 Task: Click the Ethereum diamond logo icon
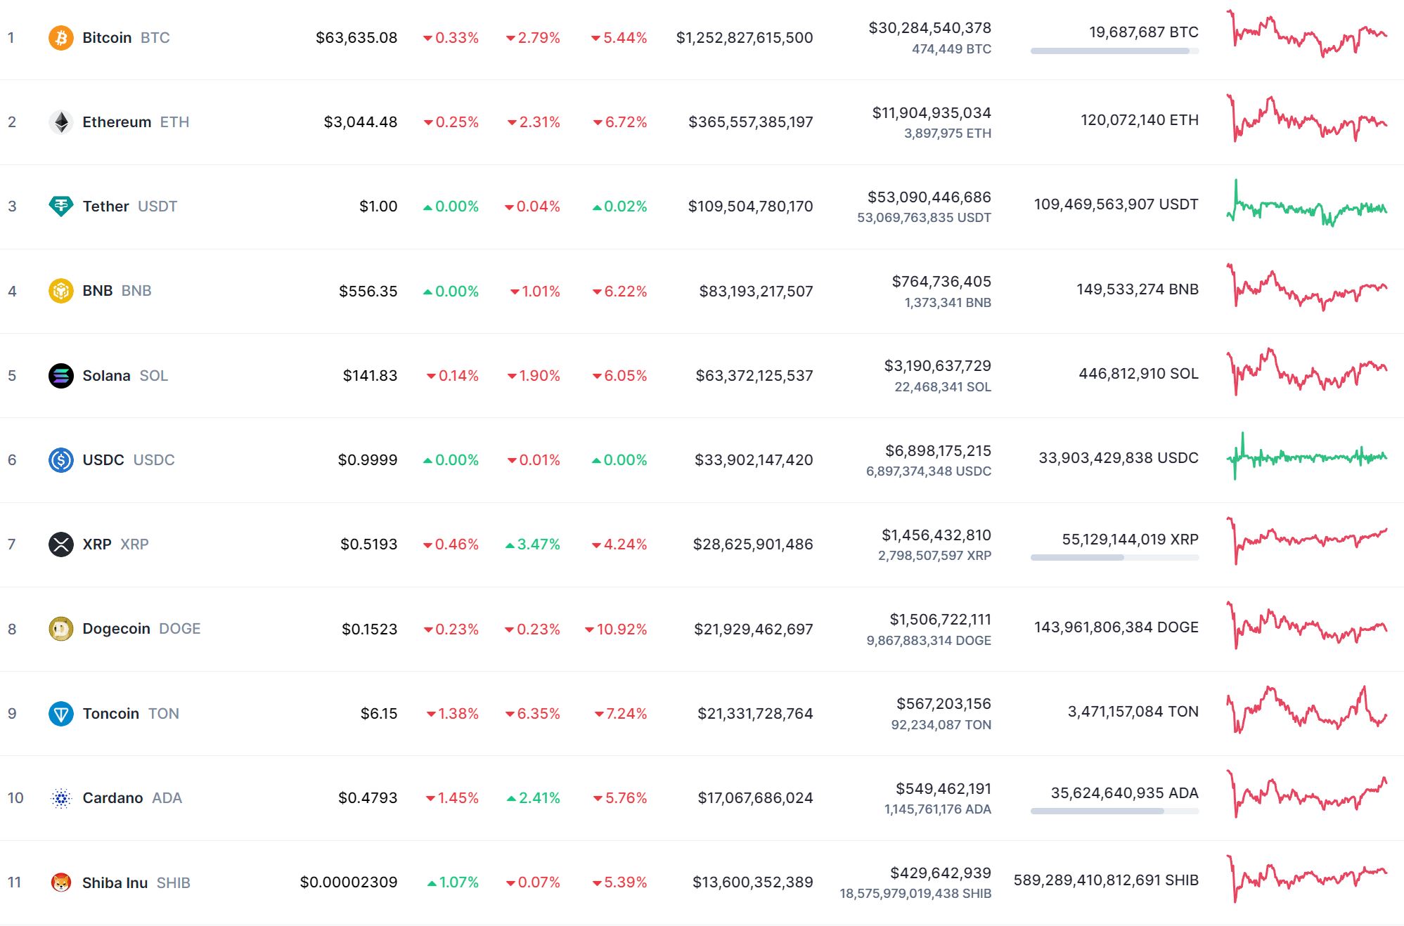[x=61, y=122]
